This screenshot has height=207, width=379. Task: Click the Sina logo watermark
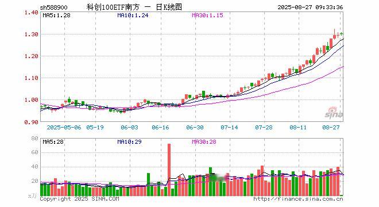coord(334,113)
